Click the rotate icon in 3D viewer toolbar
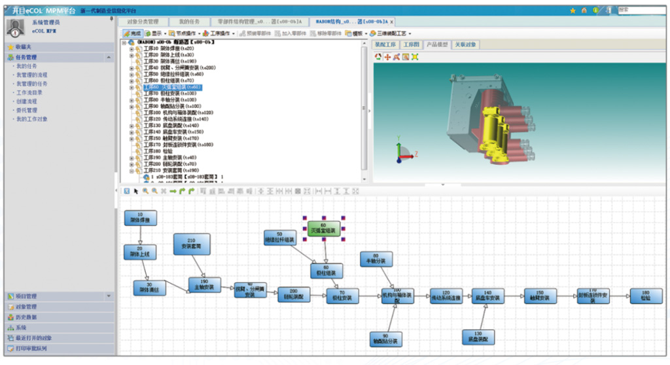670x365 pixels. pyautogui.click(x=378, y=58)
